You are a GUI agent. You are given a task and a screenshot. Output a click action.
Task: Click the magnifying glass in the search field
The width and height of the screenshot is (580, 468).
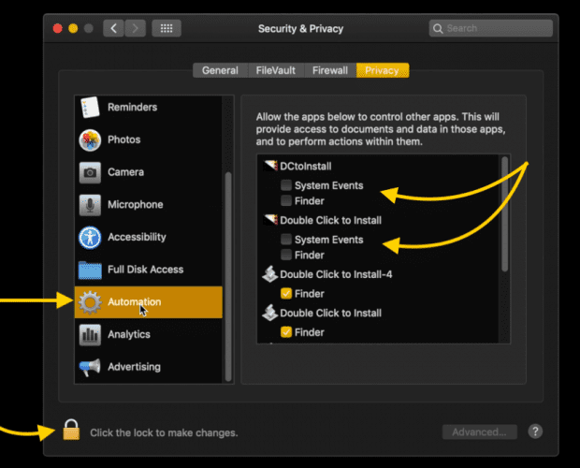pyautogui.click(x=438, y=28)
